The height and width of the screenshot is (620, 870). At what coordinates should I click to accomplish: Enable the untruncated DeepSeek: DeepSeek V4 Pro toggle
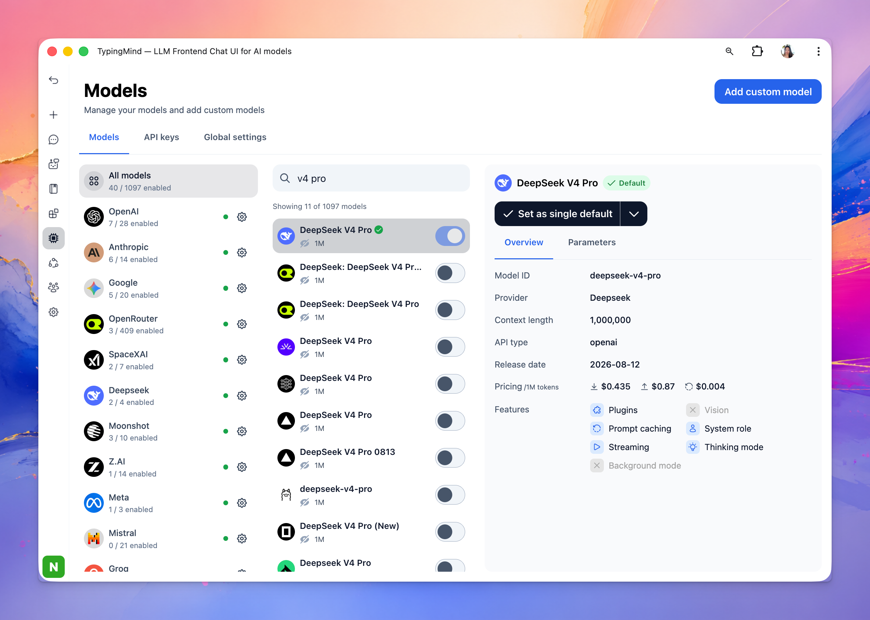(x=450, y=310)
